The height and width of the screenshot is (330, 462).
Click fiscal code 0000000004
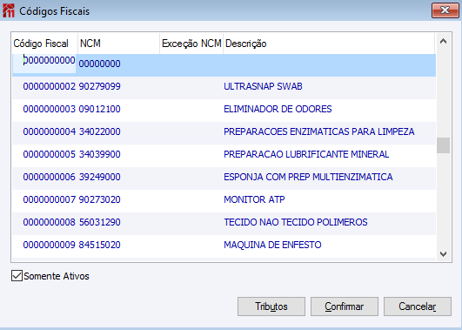coord(50,131)
